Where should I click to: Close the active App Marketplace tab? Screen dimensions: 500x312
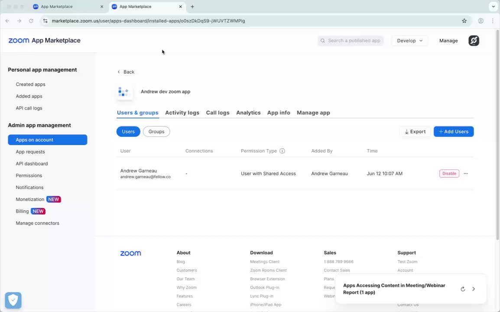point(181,6)
